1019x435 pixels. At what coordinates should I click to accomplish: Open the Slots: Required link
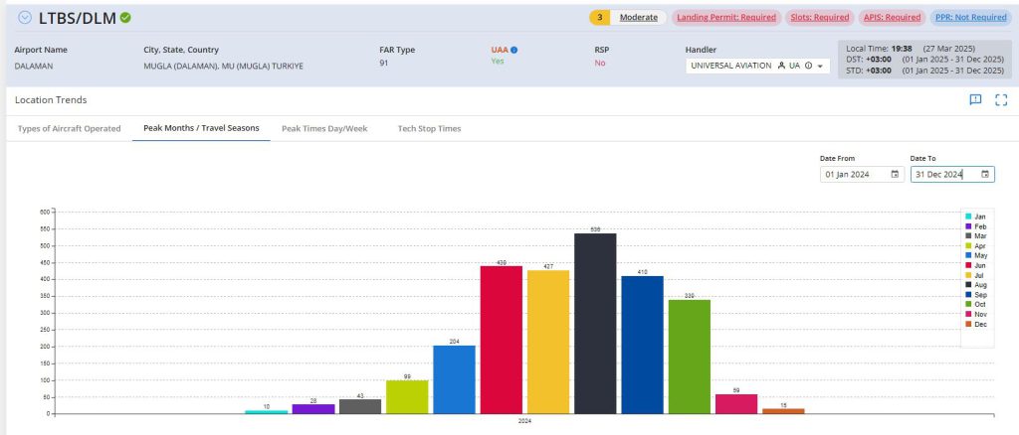[819, 18]
